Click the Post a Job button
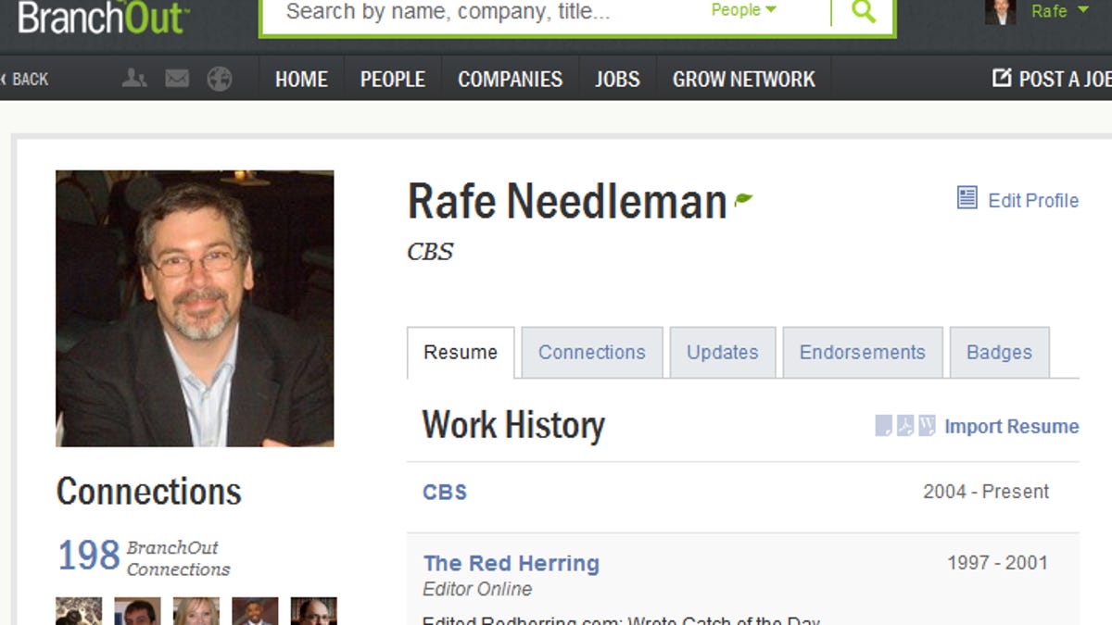1112x625 pixels. tap(1054, 80)
